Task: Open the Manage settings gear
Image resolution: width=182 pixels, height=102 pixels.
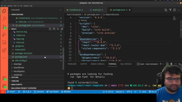Action: 4,86
